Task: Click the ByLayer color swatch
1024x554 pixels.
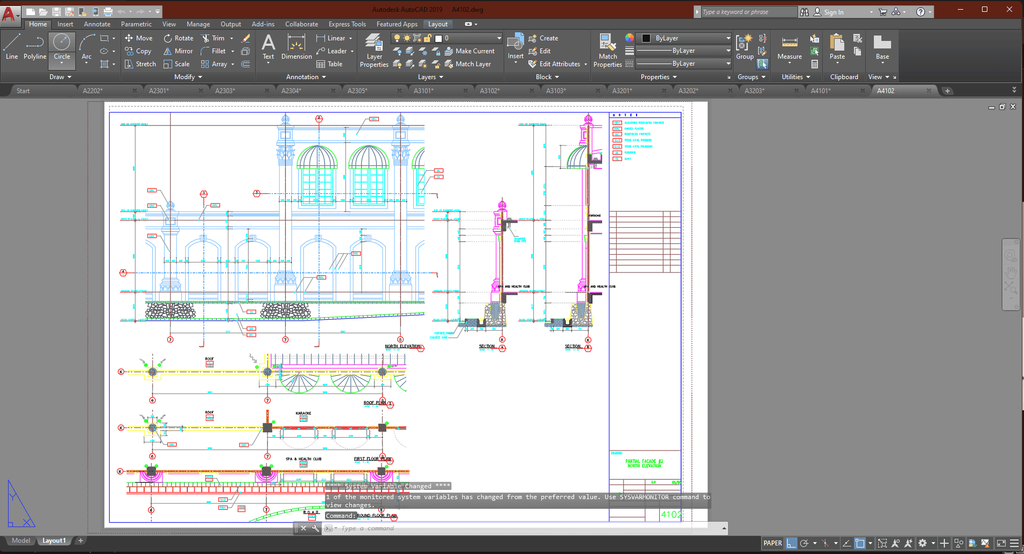Action: tap(645, 38)
